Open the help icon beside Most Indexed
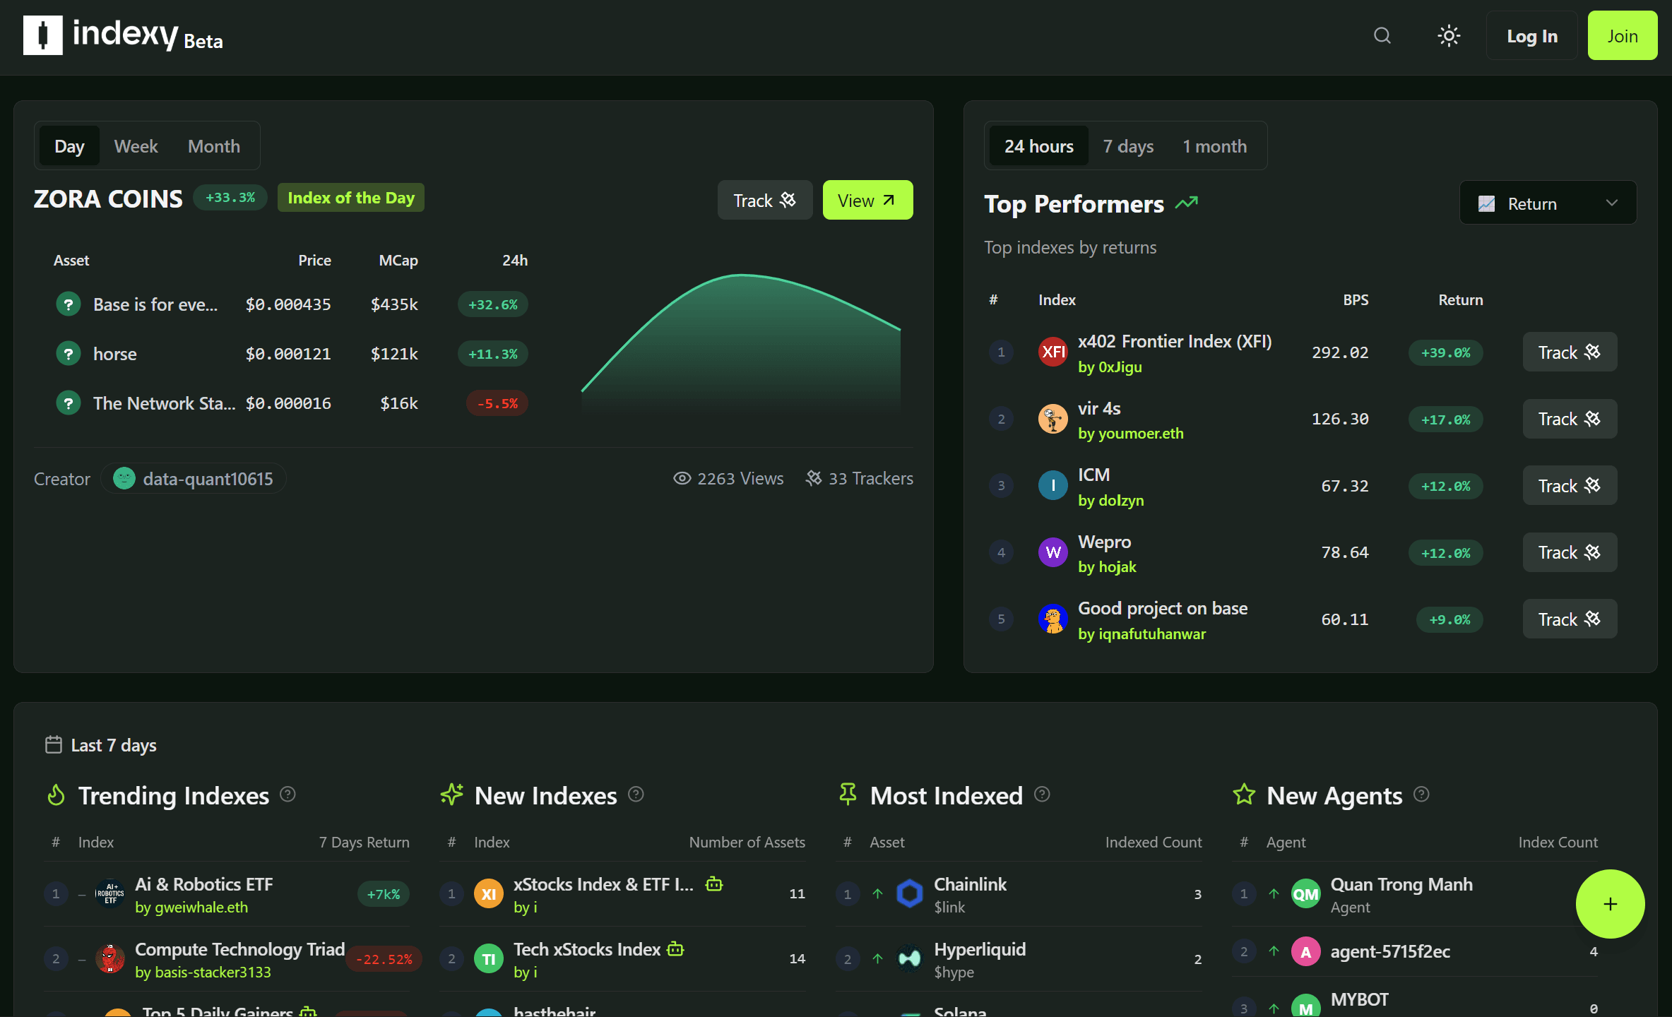 (x=1042, y=795)
